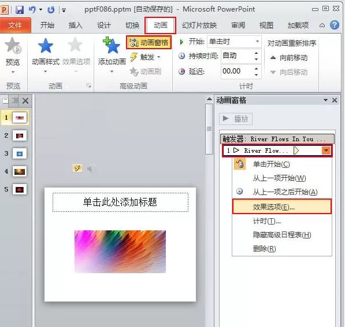The width and height of the screenshot is (345, 327).
Task: Collapse the ribbon with the caret icon
Action: click(x=322, y=25)
